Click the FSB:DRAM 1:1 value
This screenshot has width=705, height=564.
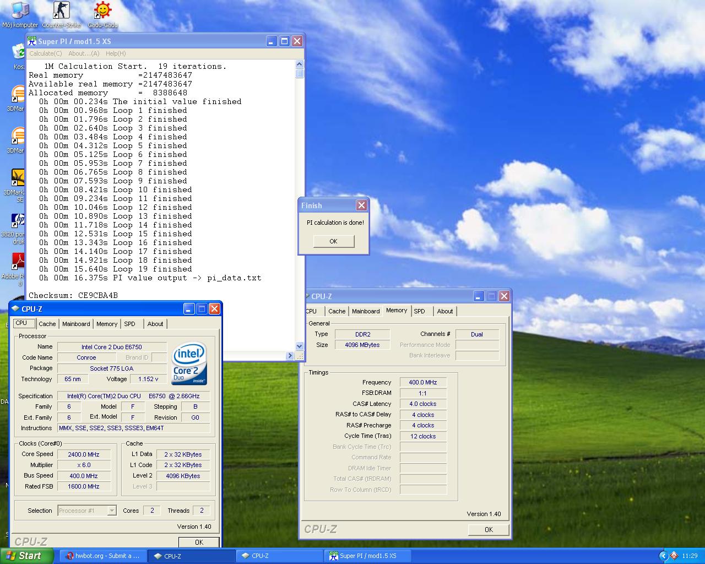pyautogui.click(x=423, y=393)
